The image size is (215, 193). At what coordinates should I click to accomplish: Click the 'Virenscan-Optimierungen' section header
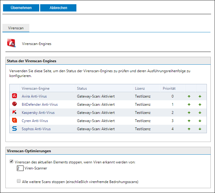coord(108,151)
